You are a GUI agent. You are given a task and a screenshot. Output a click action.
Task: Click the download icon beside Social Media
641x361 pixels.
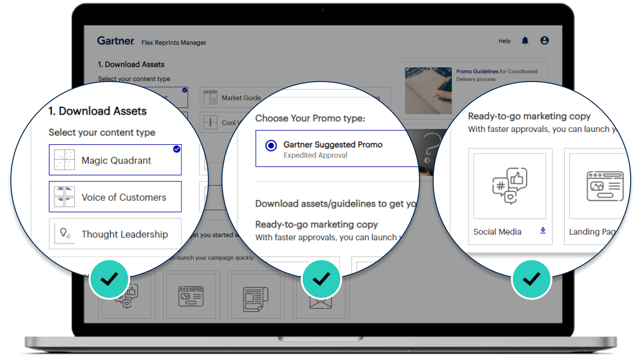(x=543, y=231)
